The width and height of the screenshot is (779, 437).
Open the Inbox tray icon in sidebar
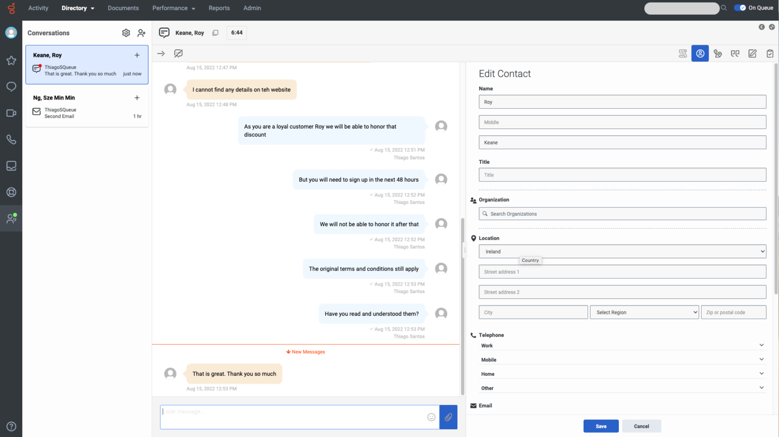click(11, 166)
